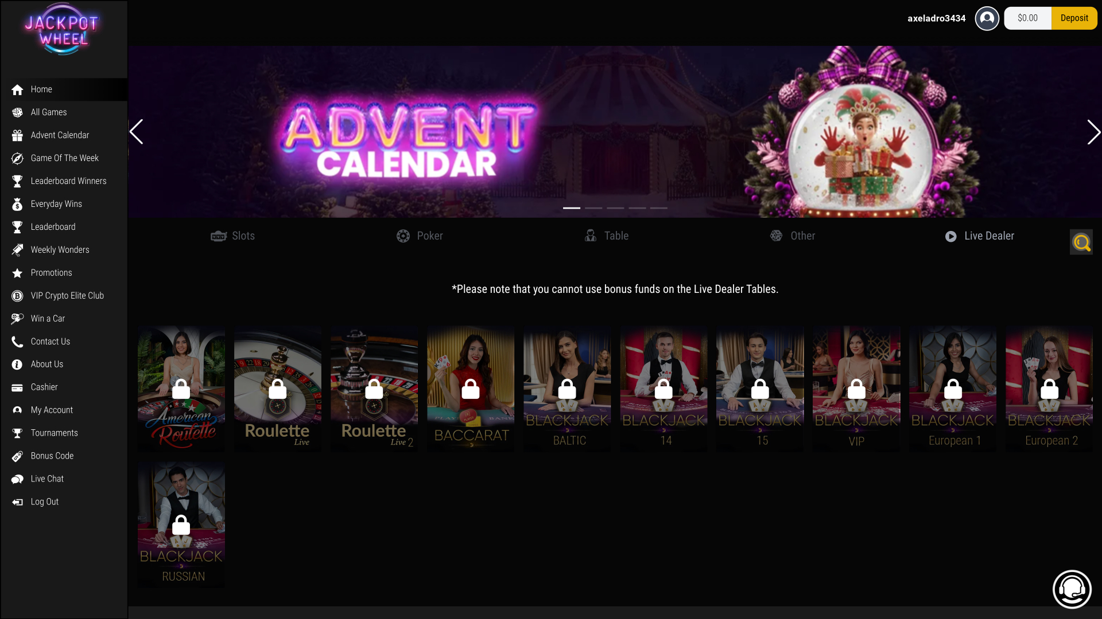This screenshot has height=619, width=1102.
Task: Select the Table games category
Action: pos(606,236)
